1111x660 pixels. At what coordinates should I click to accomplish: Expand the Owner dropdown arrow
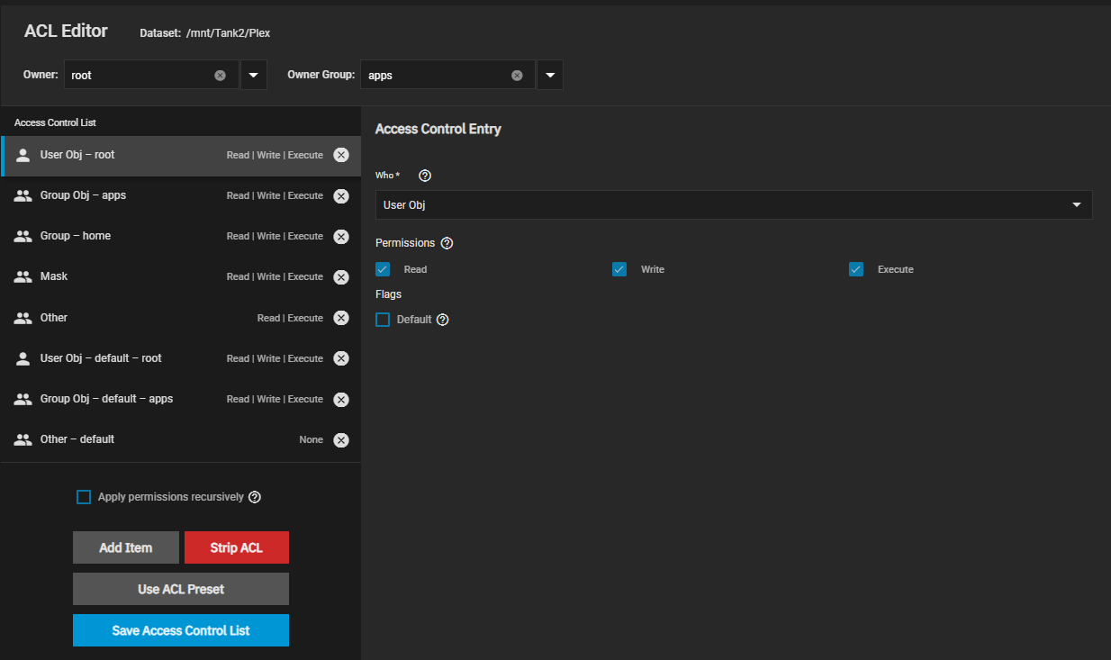[x=254, y=76]
